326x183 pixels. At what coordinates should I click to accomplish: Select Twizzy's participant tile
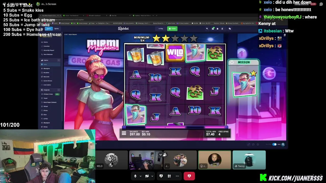pyautogui.click(x=249, y=160)
